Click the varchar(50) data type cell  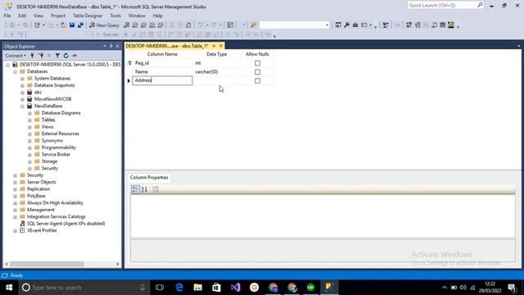[x=216, y=72]
